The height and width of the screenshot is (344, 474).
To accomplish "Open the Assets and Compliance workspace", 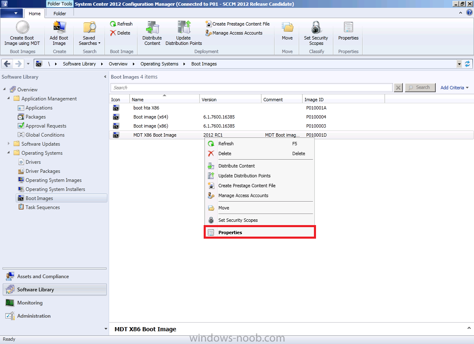I will [x=54, y=276].
